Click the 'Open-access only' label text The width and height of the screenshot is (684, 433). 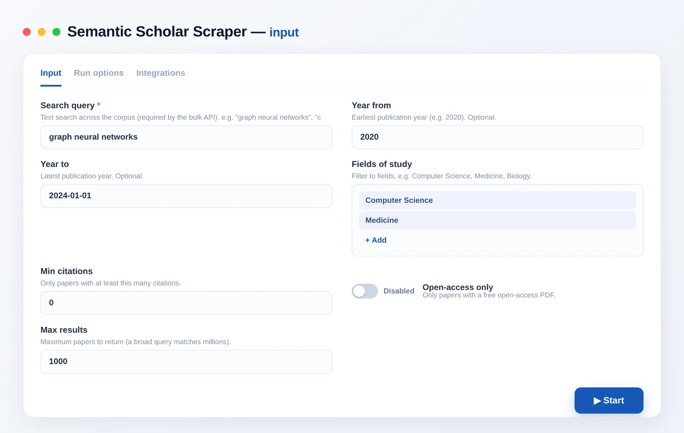coord(458,287)
